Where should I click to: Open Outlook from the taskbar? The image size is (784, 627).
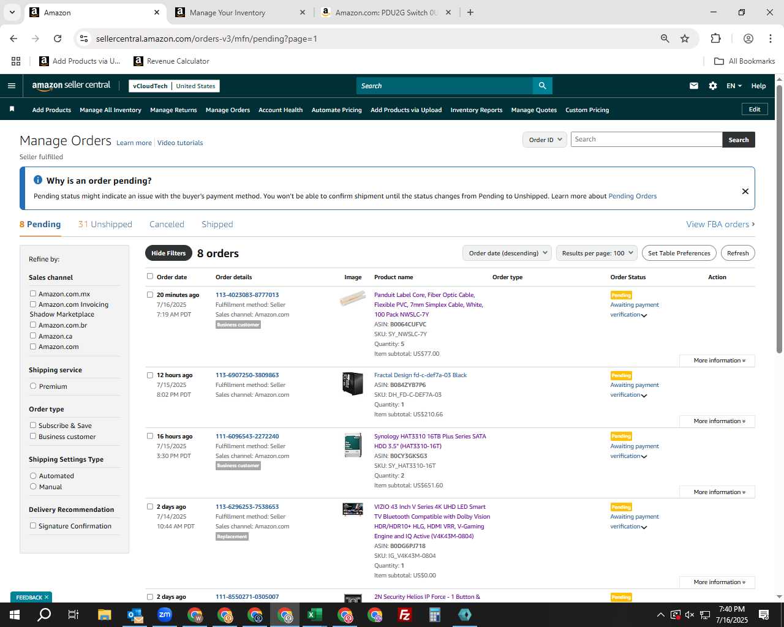tap(135, 615)
